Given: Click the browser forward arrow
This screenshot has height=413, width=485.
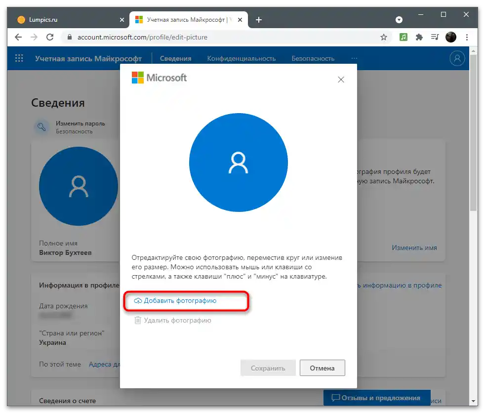Looking at the screenshot, I should tap(34, 37).
